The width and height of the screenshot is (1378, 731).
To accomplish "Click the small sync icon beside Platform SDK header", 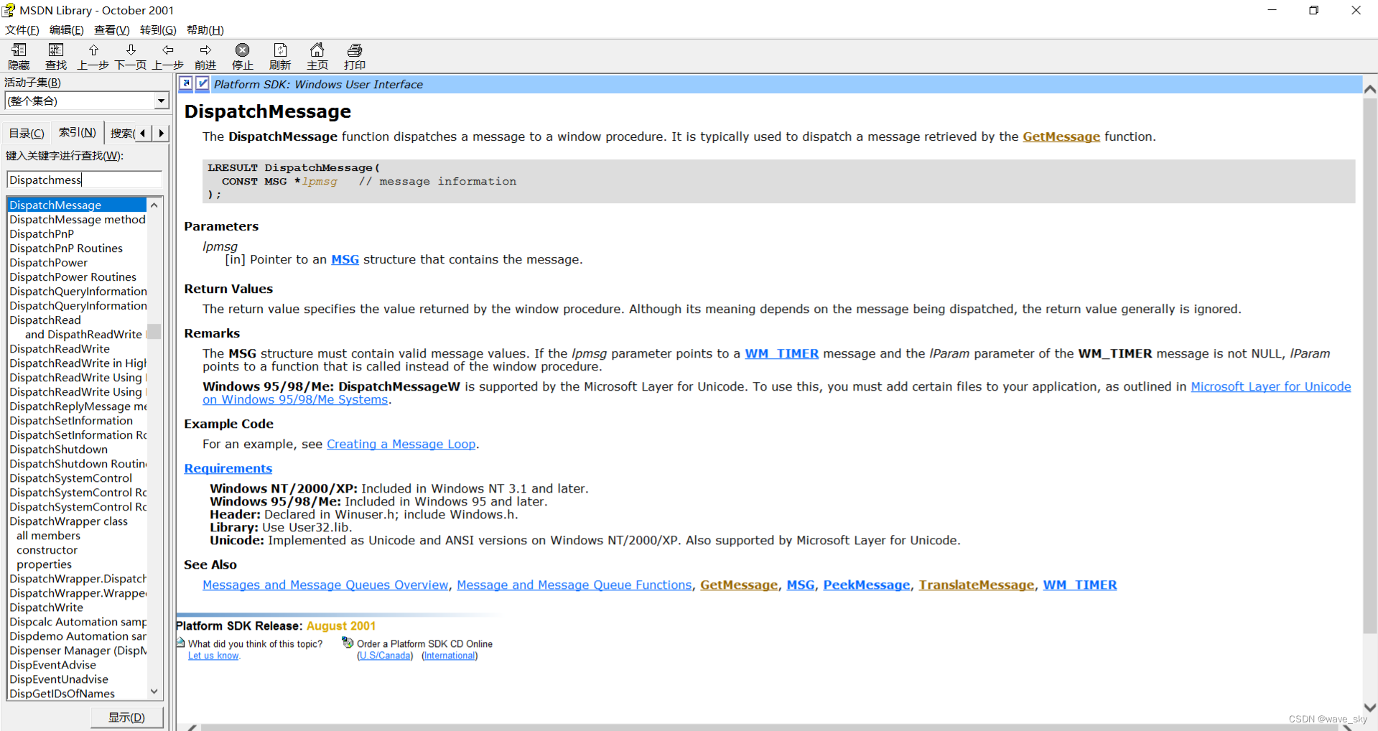I will 186,84.
